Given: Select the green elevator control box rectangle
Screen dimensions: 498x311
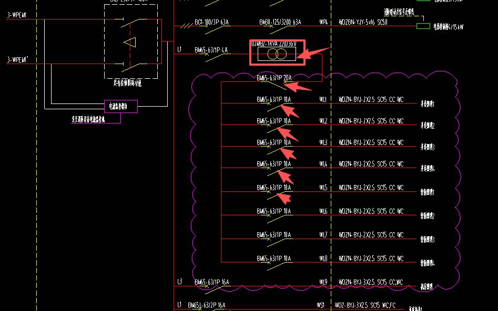Looking at the screenshot, I should 423,26.
